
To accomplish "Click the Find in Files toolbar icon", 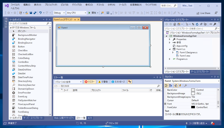I will (102, 13).
